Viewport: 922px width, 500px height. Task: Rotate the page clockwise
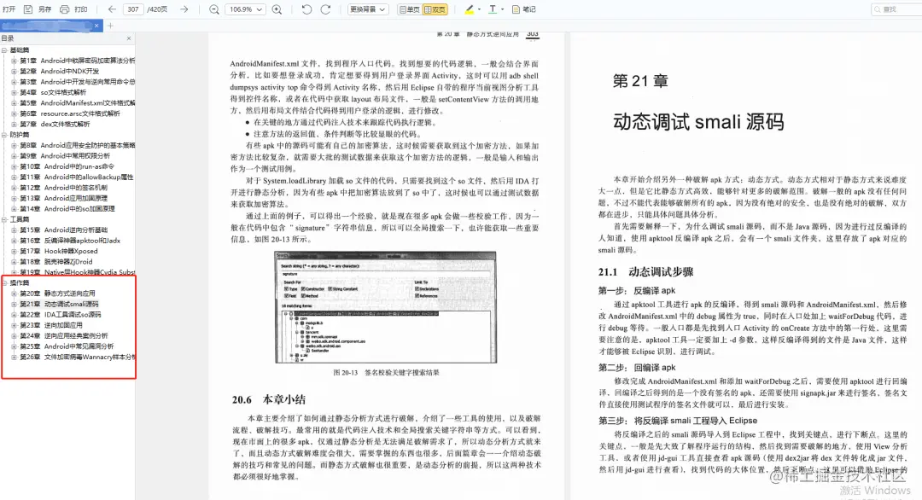click(x=325, y=9)
